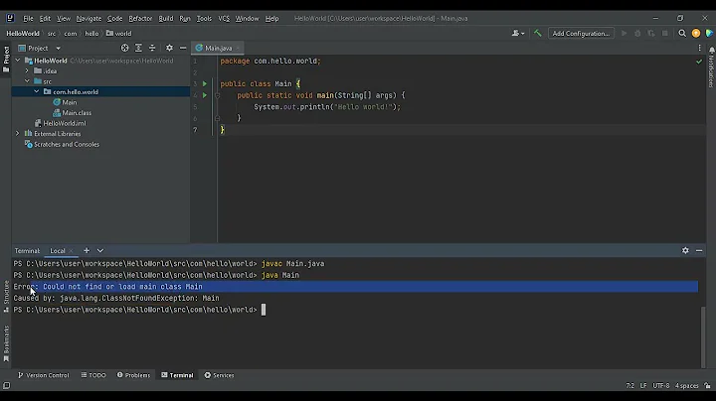Click Select Opened File target icon
The image size is (716, 401).
pos(124,48)
